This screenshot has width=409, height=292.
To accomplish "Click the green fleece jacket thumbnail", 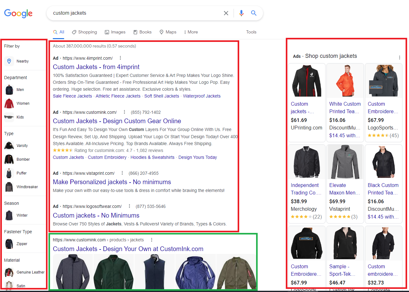I will tap(114, 271).
